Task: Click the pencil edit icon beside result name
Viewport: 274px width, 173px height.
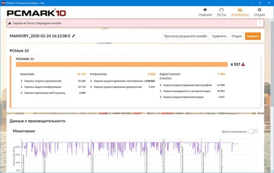Action: click(74, 36)
